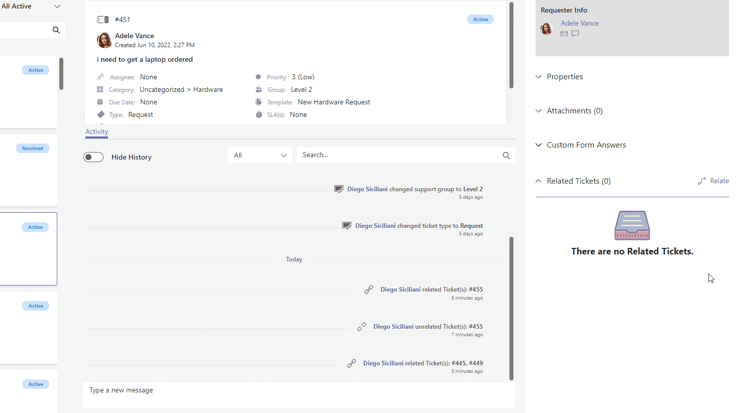
Task: Click the Relate tickets icon
Action: click(702, 181)
